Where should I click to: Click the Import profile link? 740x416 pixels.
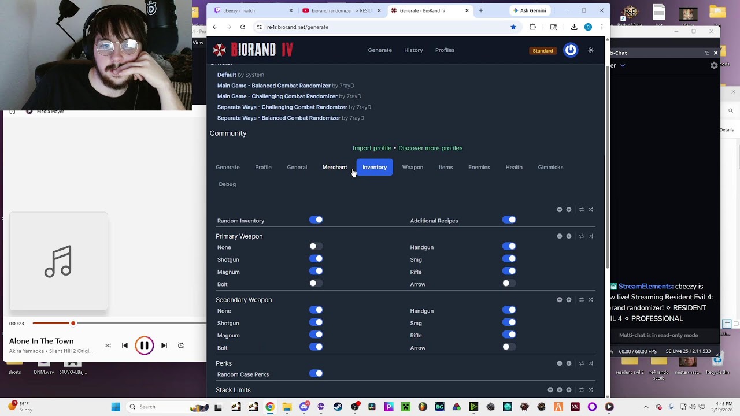click(x=372, y=148)
